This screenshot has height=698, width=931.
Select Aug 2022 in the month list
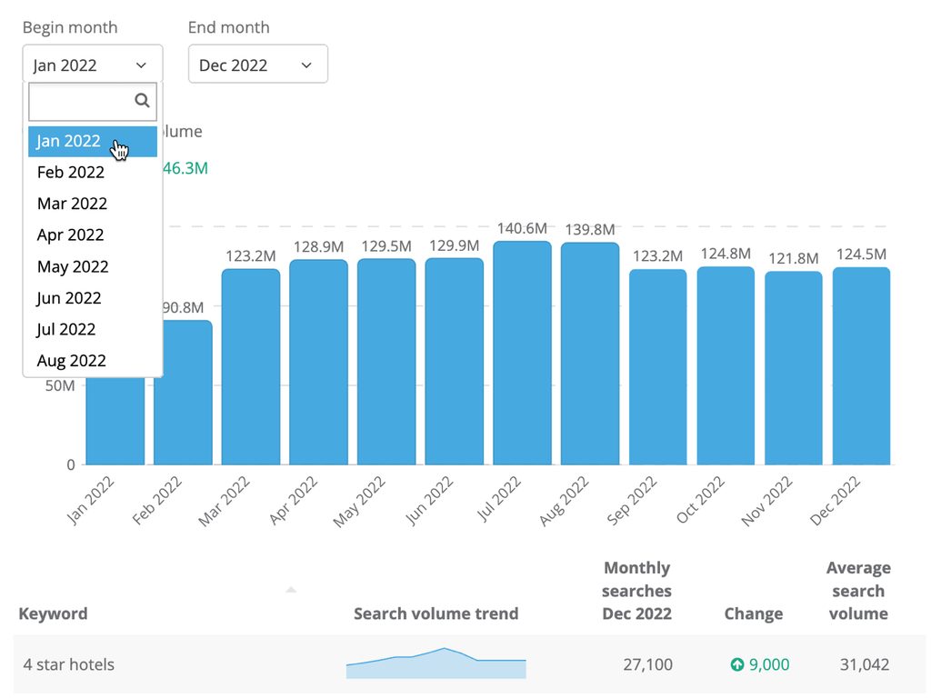(93, 361)
